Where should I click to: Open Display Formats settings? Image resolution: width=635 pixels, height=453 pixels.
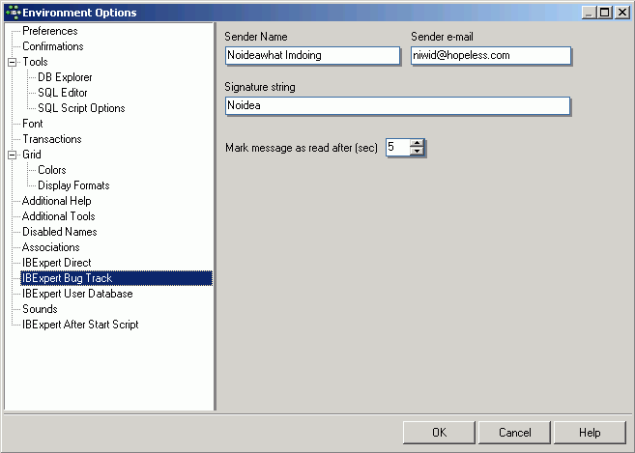pos(73,185)
